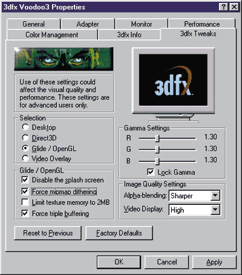Confirm with the OK button

pyautogui.click(x=119, y=262)
